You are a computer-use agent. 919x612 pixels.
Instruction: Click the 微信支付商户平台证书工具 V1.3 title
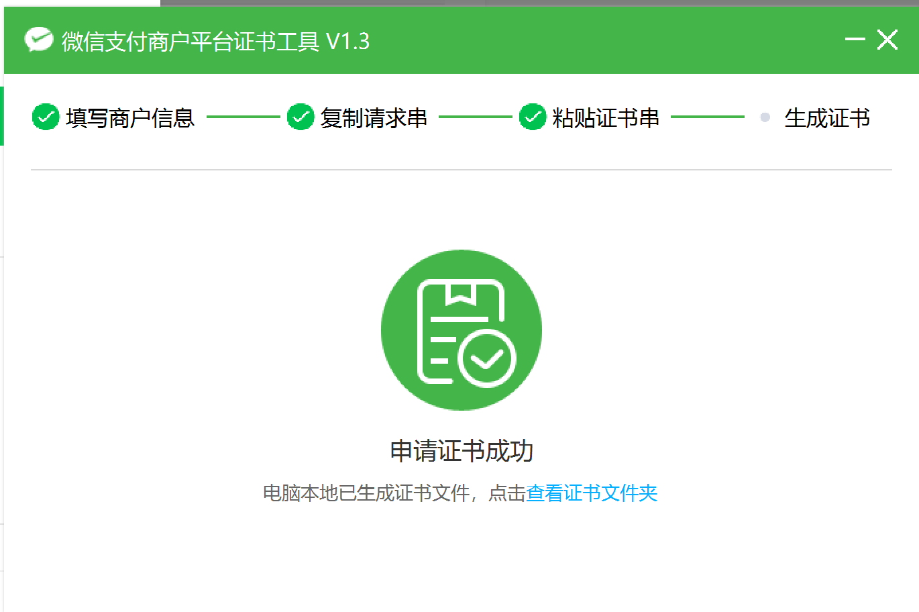pyautogui.click(x=215, y=42)
